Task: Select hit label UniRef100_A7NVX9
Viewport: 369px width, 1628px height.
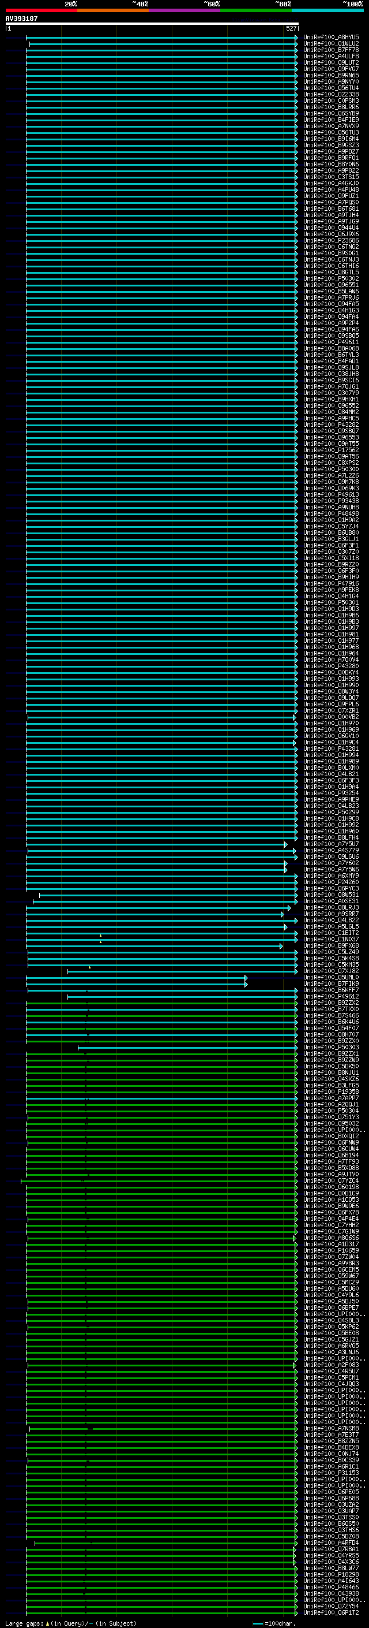Action: tap(331, 126)
